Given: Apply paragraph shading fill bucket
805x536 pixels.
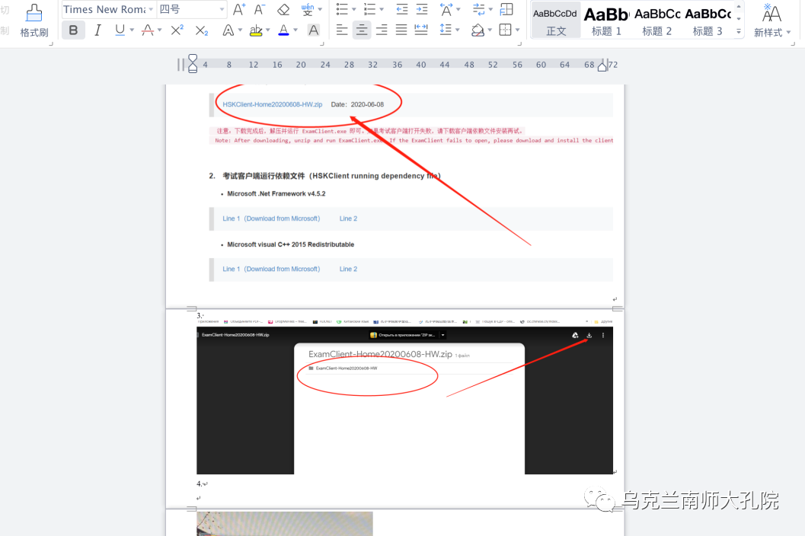Looking at the screenshot, I should point(478,30).
